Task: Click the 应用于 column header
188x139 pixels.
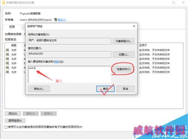Action: [x=143, y=45]
